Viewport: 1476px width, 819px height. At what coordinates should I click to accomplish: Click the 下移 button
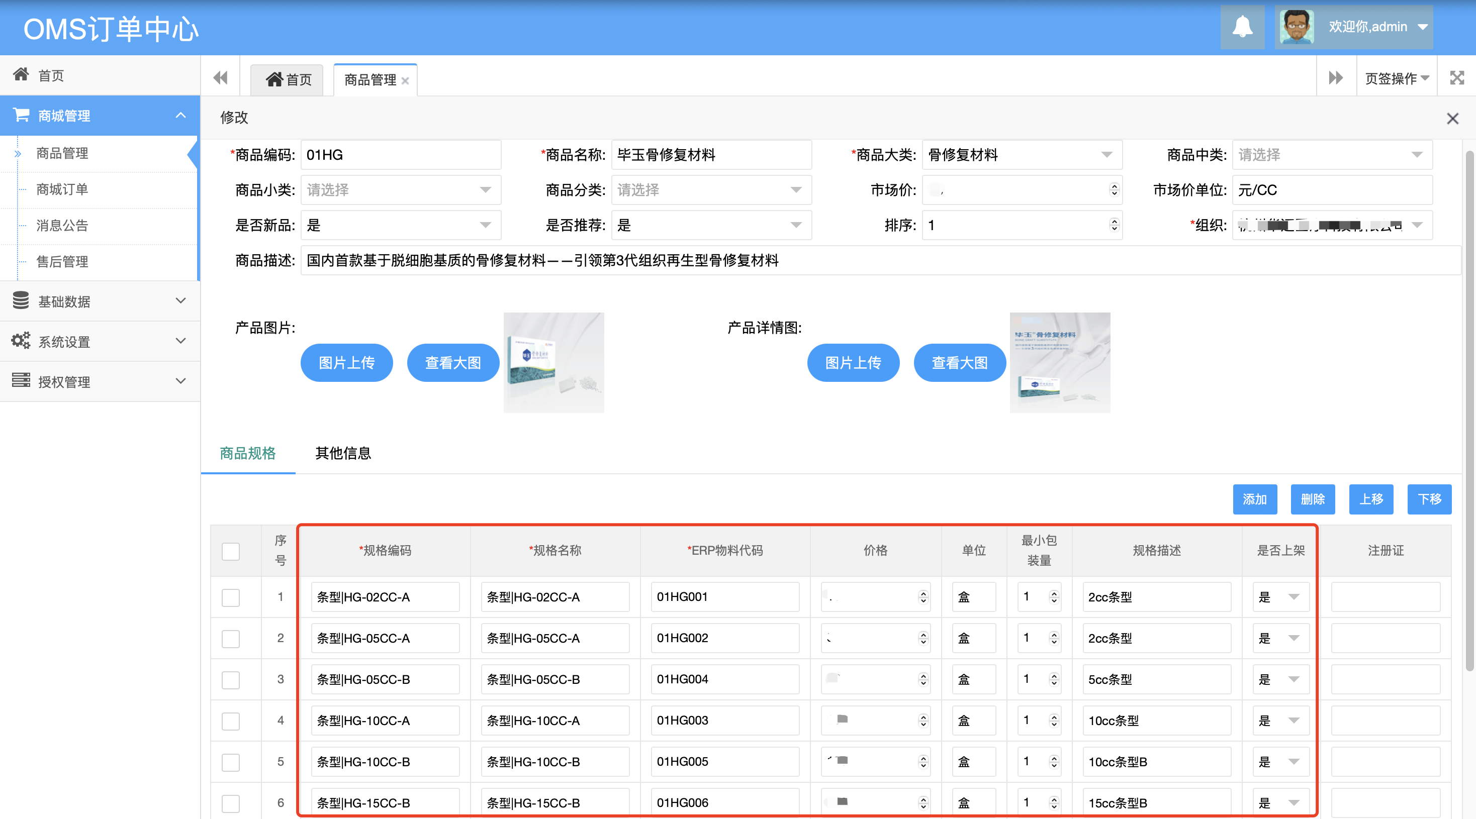click(x=1430, y=499)
